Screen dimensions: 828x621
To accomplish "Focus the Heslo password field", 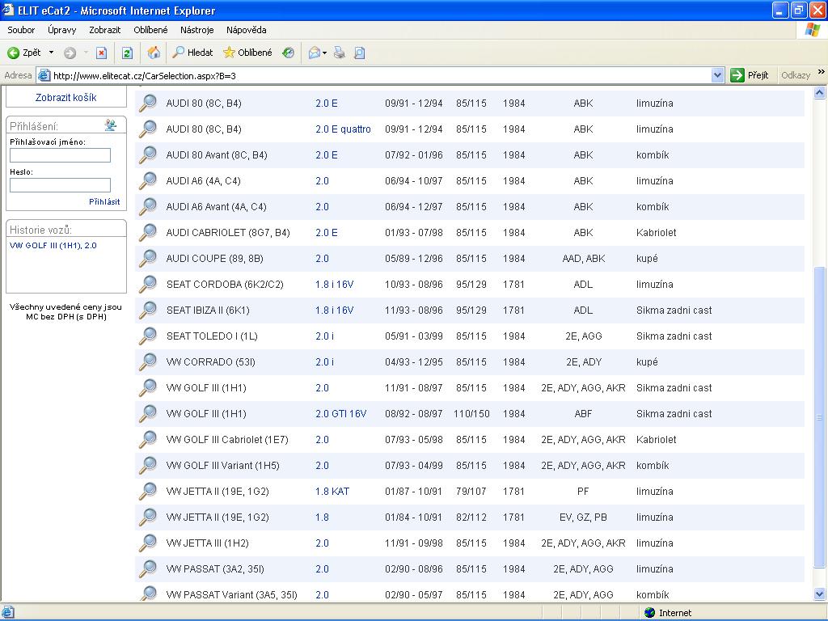I will coord(60,185).
